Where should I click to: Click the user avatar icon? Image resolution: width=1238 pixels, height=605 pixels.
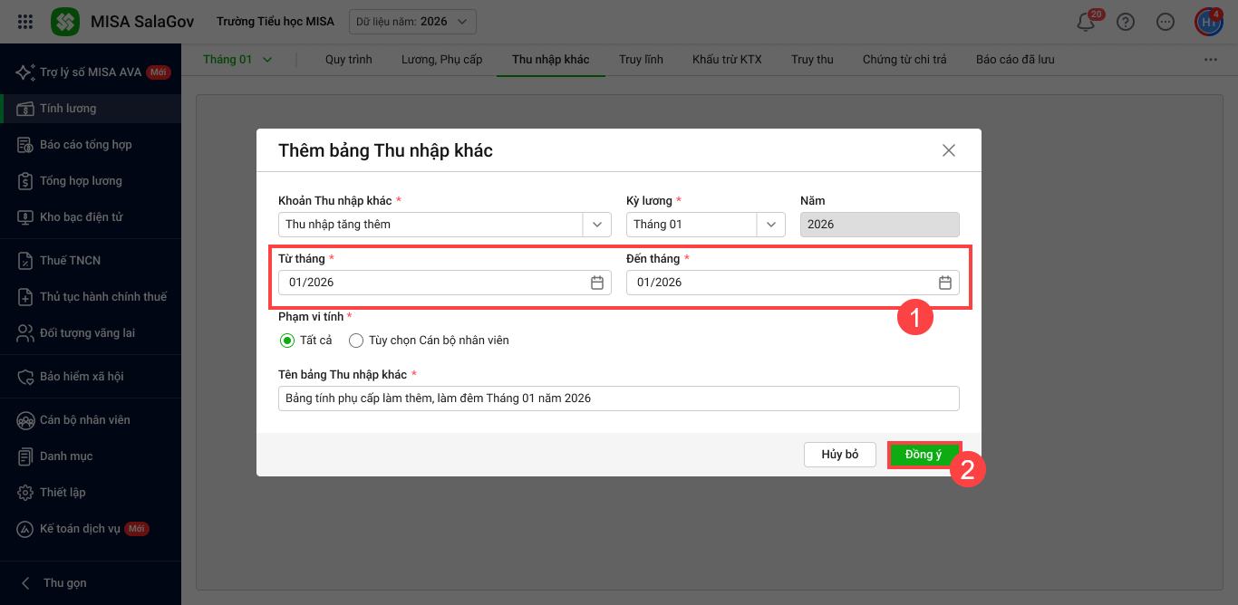1208,22
